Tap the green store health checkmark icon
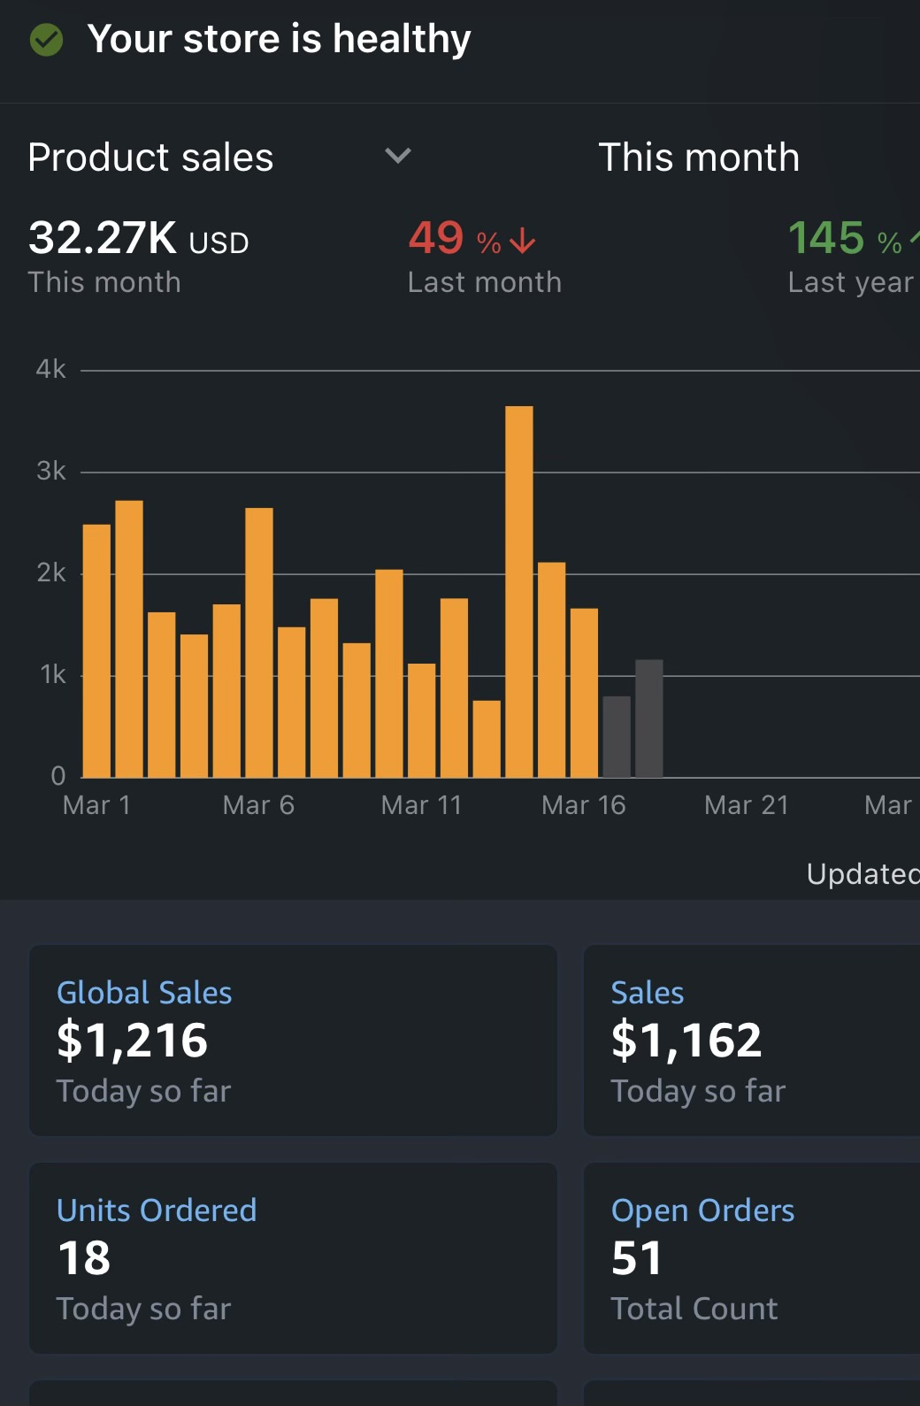 pyautogui.click(x=46, y=40)
